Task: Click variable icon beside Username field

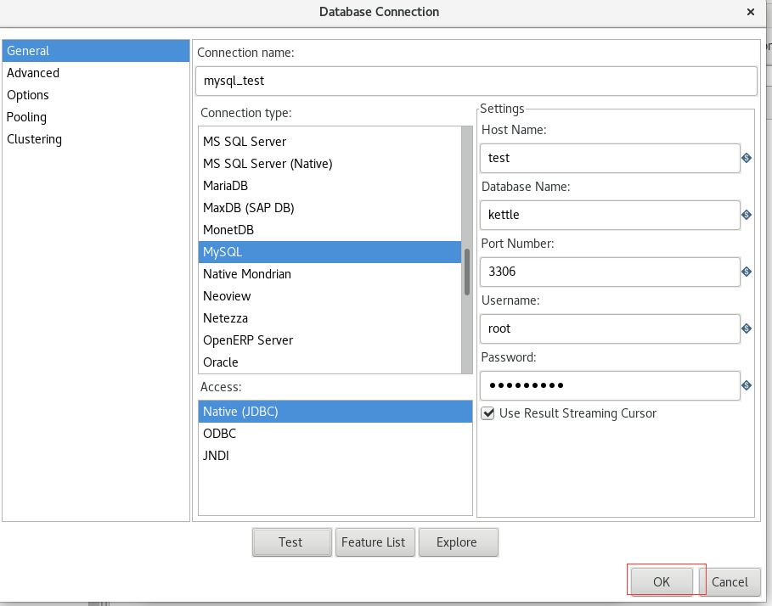Action: [747, 328]
